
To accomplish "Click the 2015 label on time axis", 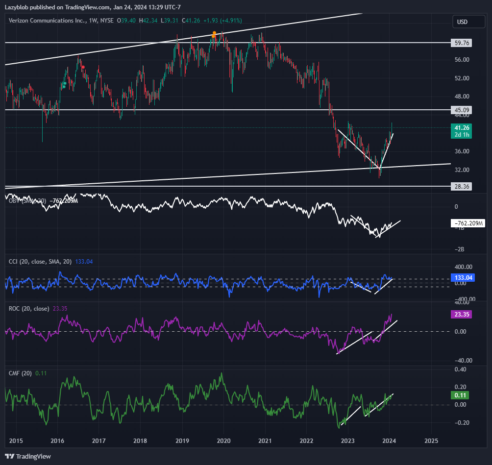I will coord(16,441).
